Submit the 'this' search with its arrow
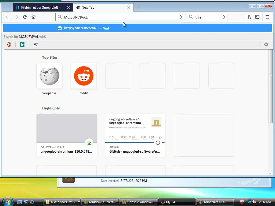The image size is (275, 206). (223, 17)
